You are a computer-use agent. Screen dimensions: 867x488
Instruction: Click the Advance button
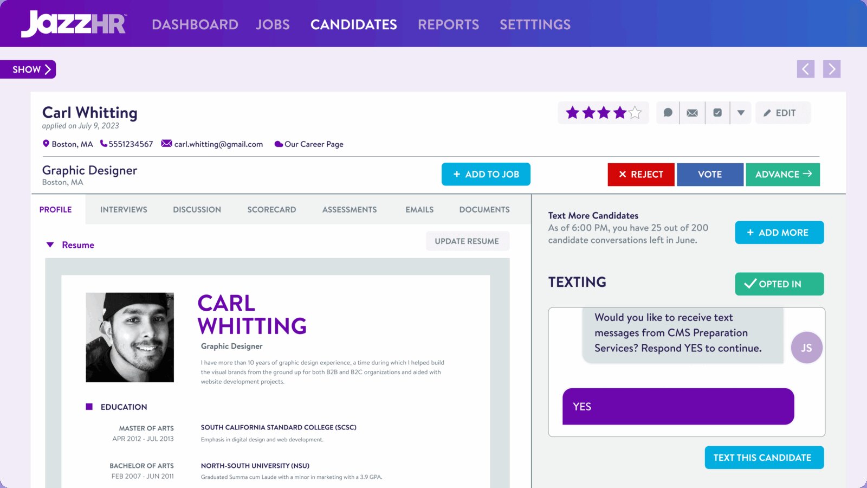(782, 175)
